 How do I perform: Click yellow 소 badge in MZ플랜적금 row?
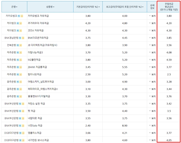tap(21, 60)
